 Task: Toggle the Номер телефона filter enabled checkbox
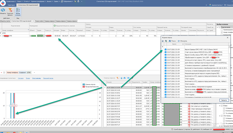(x=4, y=72)
